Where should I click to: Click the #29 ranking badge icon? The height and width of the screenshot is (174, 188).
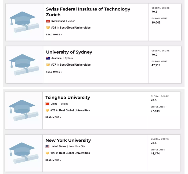coord(48,153)
